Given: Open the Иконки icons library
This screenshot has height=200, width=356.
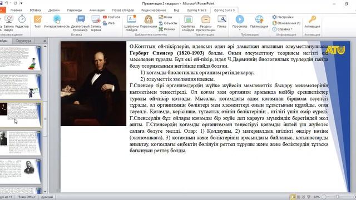Looking at the screenshot, I should (x=167, y=29).
